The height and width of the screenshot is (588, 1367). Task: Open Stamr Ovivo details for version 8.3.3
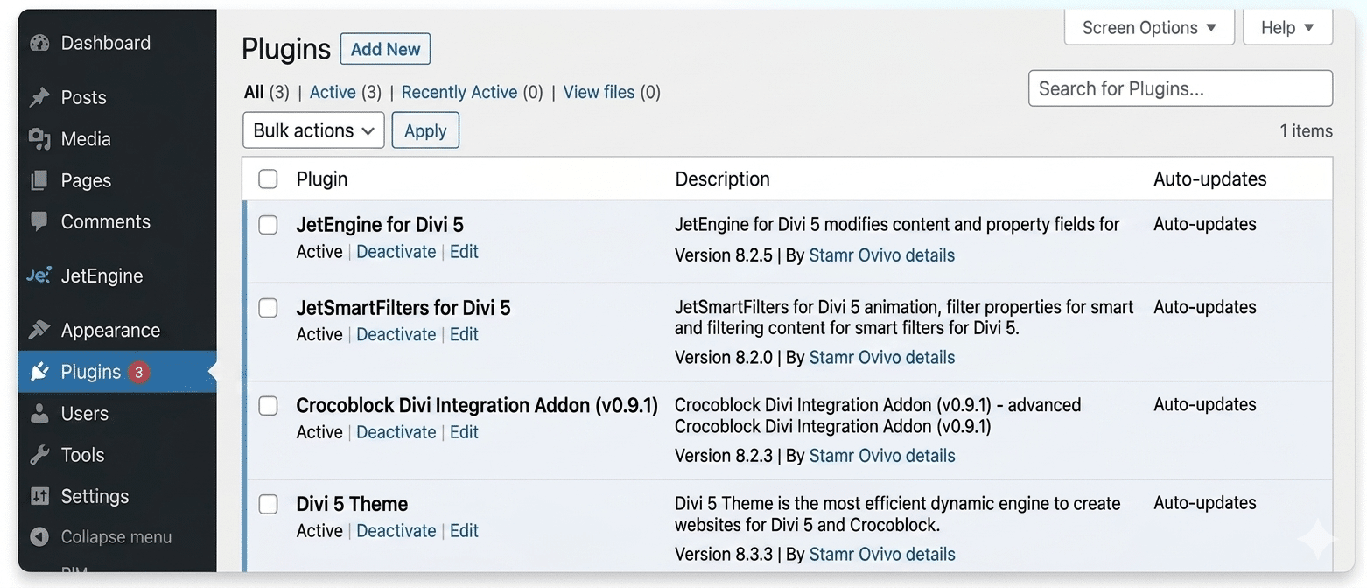[882, 555]
